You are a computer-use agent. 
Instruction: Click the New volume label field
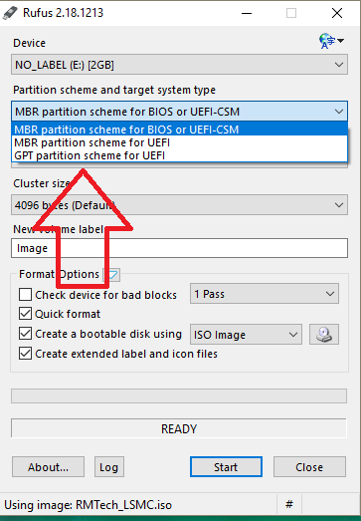(x=179, y=248)
